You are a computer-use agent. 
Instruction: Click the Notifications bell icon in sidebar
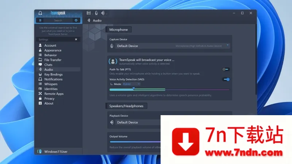tap(40, 79)
